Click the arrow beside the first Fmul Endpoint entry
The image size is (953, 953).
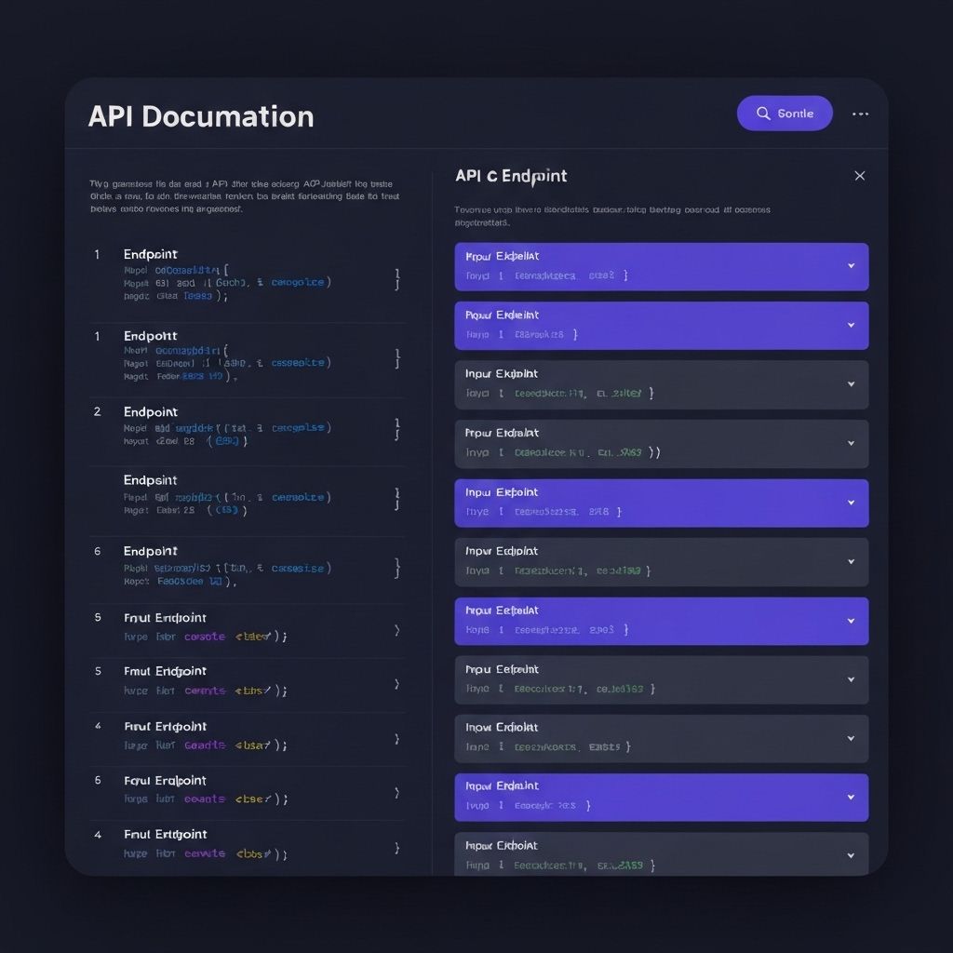coord(396,630)
